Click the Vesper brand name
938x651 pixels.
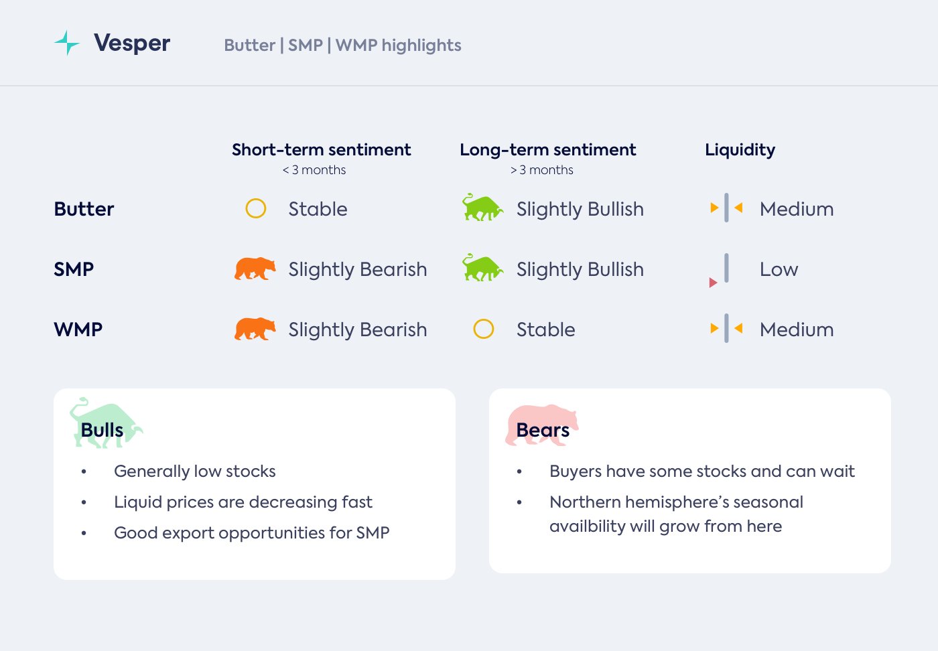132,43
